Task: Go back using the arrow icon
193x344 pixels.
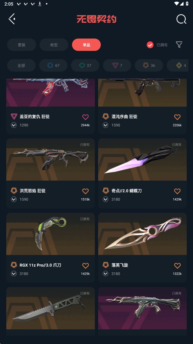Action: [12, 19]
